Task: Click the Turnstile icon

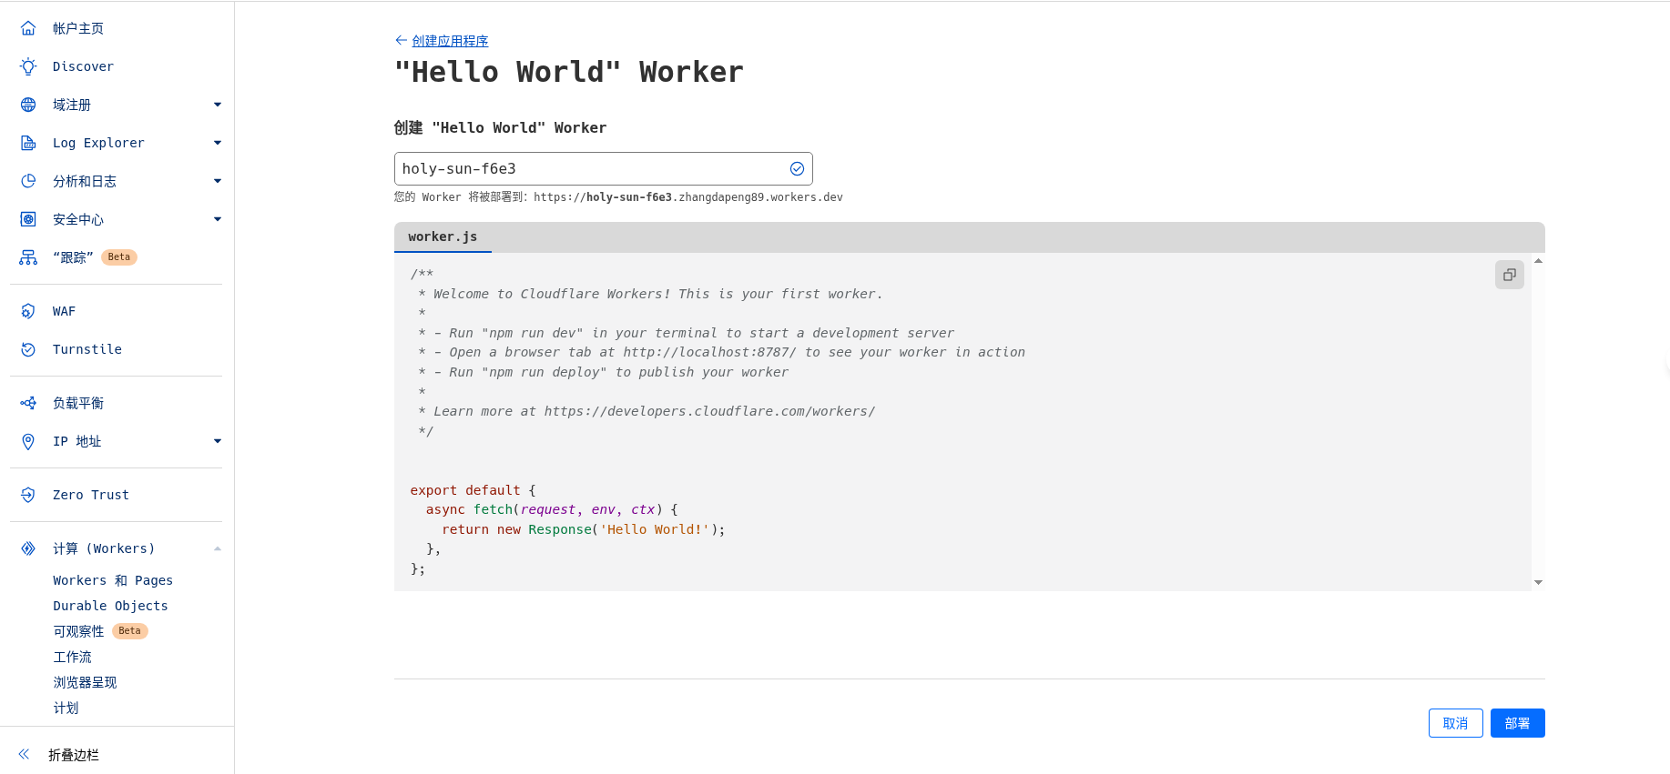Action: pyautogui.click(x=28, y=349)
